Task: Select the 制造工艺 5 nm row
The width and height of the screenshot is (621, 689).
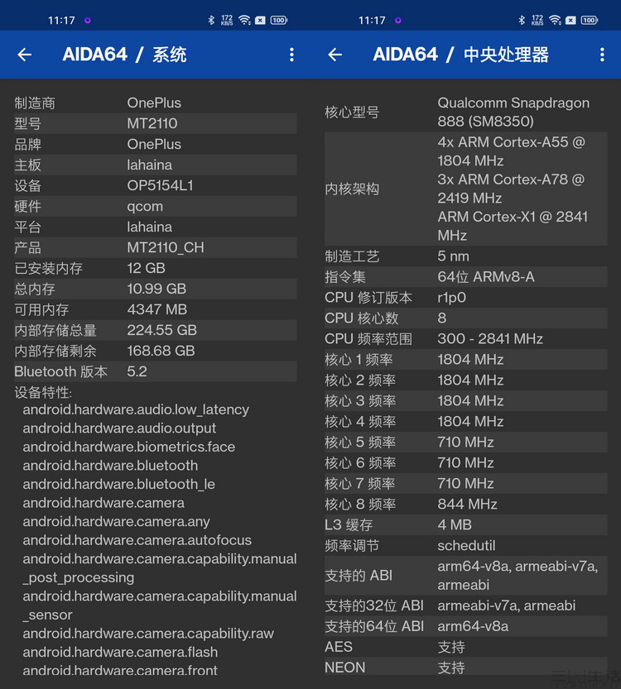Action: click(x=465, y=256)
